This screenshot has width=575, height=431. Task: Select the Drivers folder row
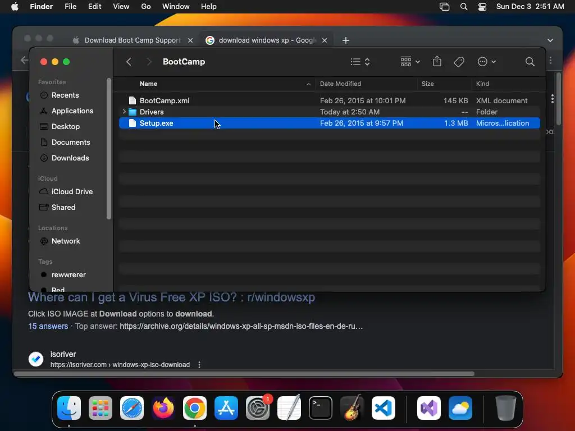[329, 112]
